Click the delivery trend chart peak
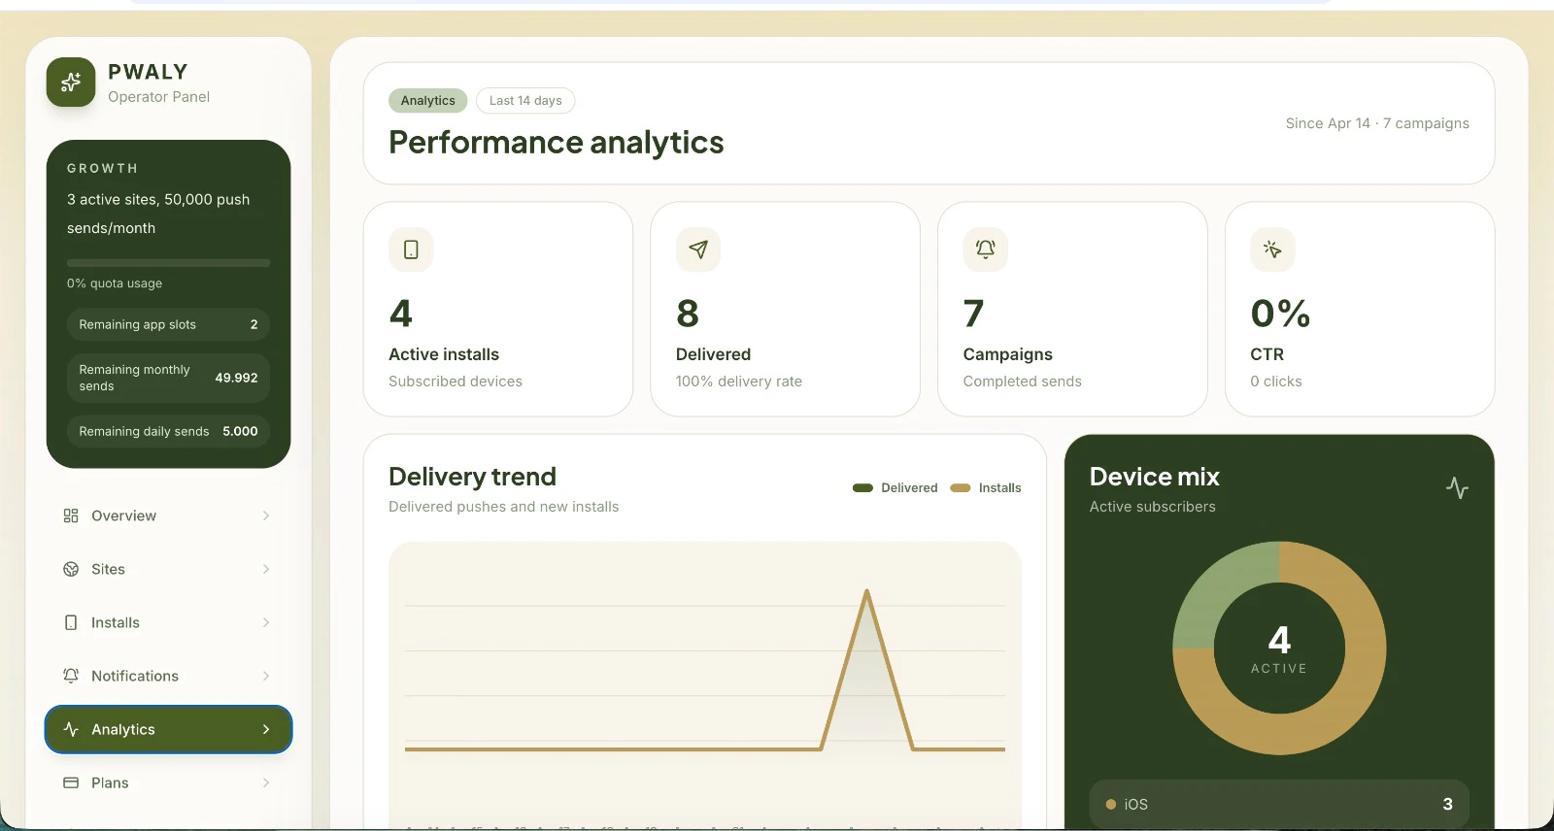 [x=866, y=592]
